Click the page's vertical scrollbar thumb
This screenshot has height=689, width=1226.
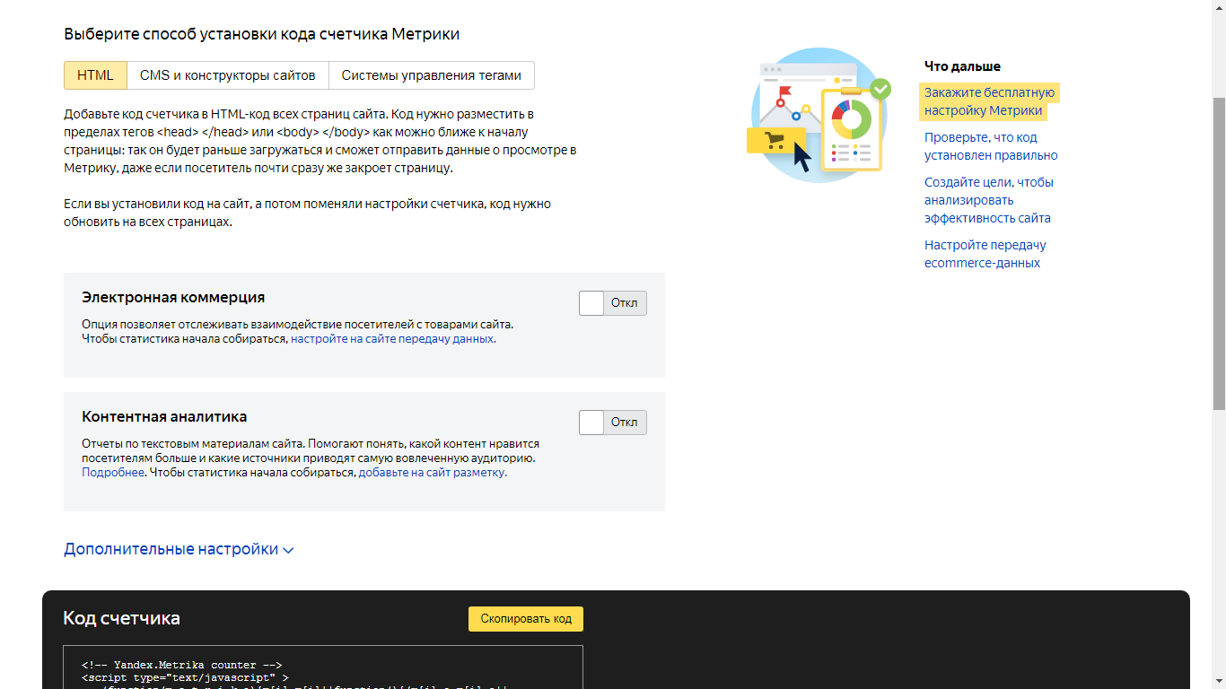pos(1218,251)
